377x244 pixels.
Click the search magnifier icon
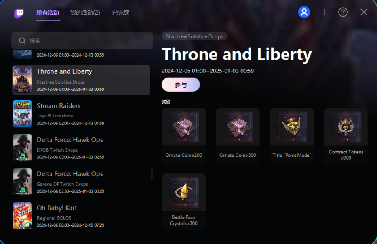(x=22, y=41)
